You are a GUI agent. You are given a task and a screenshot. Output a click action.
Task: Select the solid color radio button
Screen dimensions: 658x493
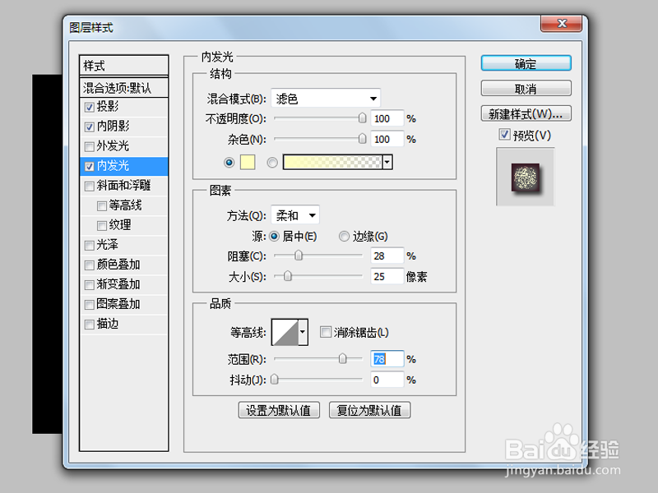click(229, 162)
